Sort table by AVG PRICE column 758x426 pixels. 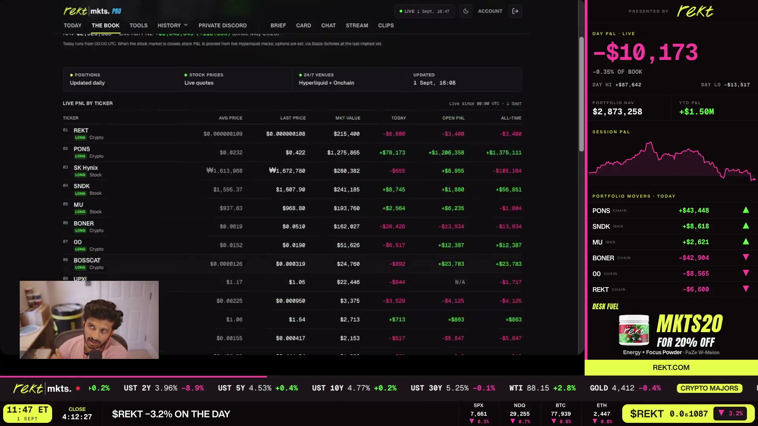[x=231, y=118]
